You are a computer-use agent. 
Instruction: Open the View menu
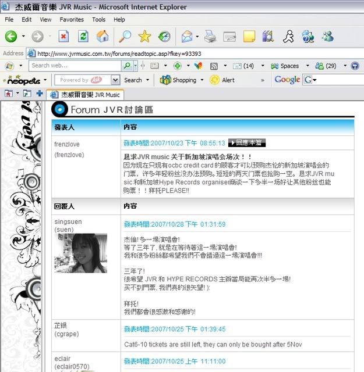click(x=45, y=19)
